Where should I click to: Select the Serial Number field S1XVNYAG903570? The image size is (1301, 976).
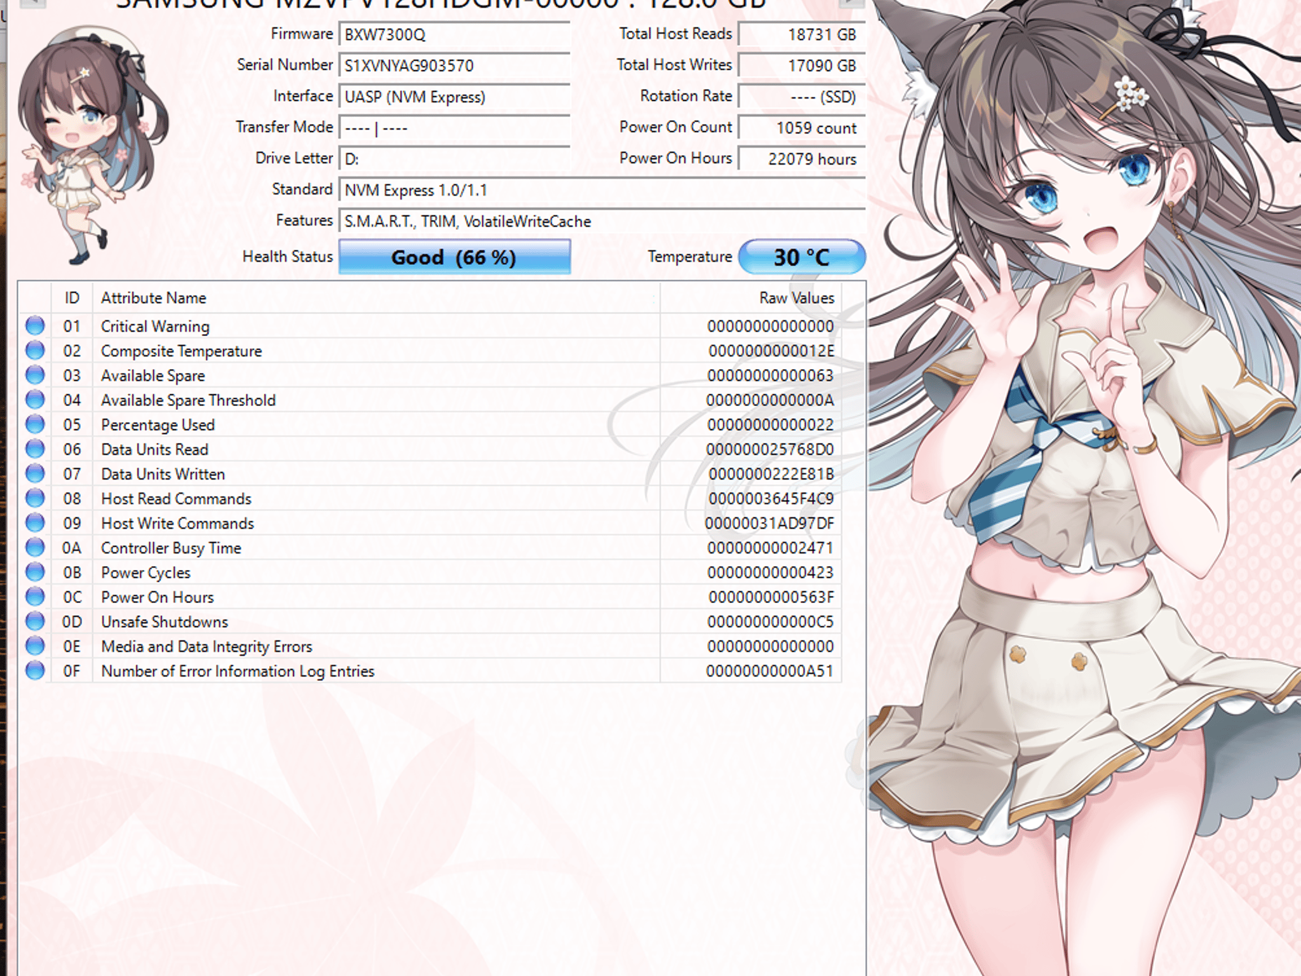454,65
